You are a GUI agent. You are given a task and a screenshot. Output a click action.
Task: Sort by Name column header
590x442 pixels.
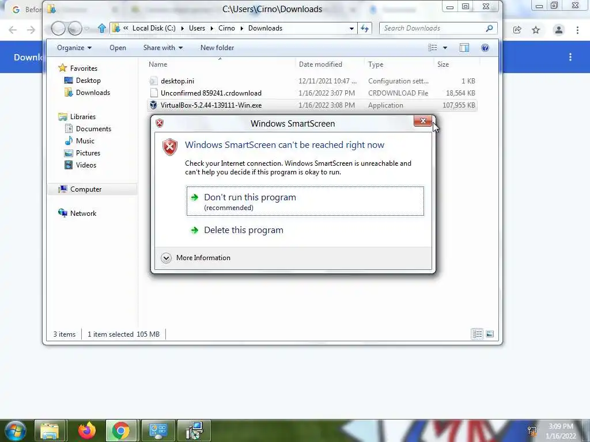tap(220, 64)
